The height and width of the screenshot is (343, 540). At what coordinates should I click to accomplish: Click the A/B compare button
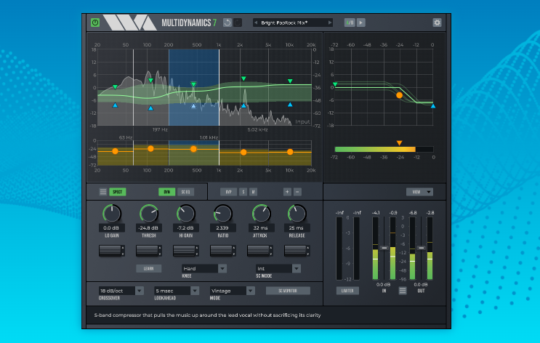pos(349,23)
